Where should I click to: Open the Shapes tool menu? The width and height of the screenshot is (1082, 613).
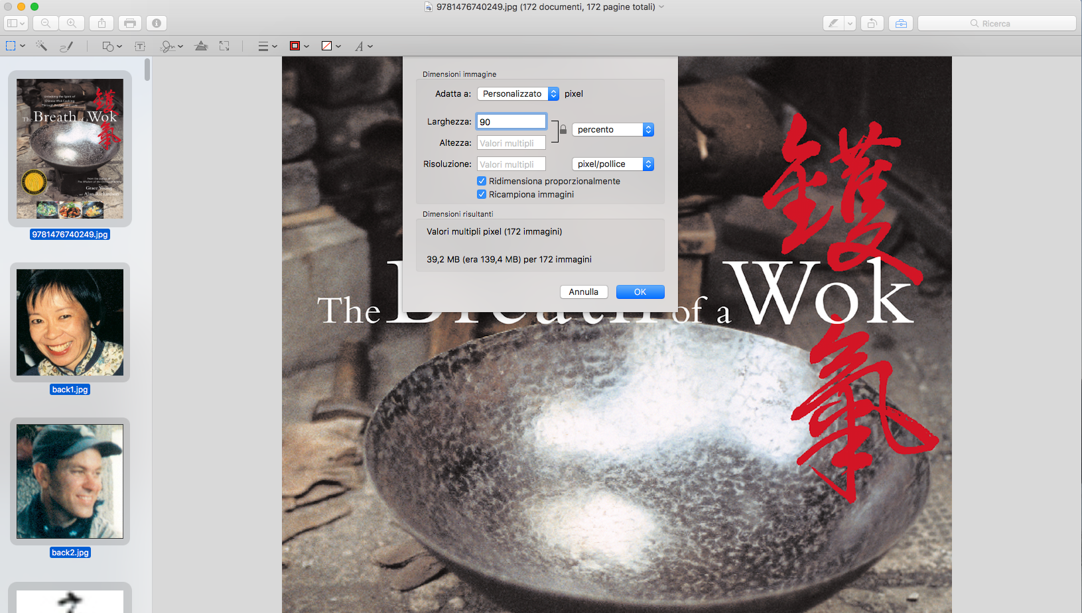tap(111, 46)
